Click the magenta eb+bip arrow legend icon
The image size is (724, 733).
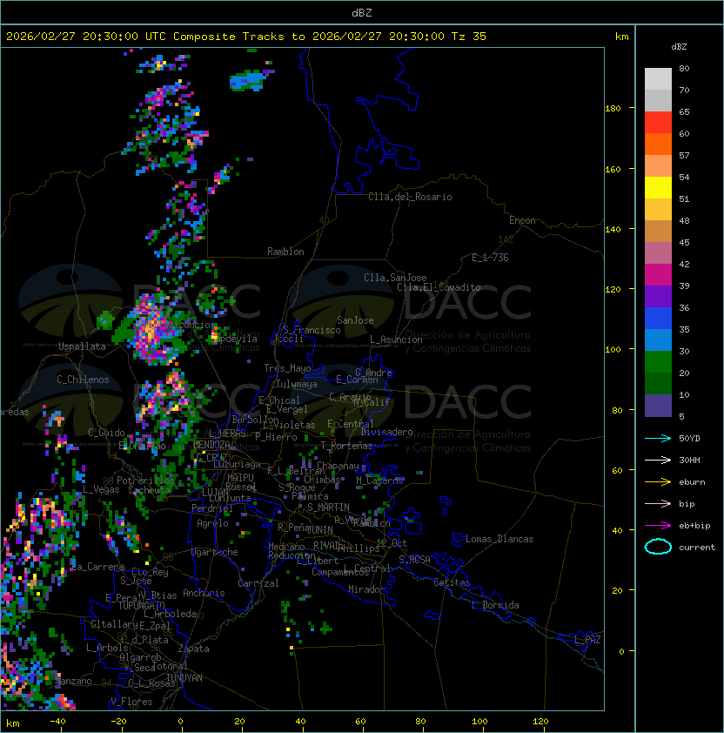[x=658, y=526]
